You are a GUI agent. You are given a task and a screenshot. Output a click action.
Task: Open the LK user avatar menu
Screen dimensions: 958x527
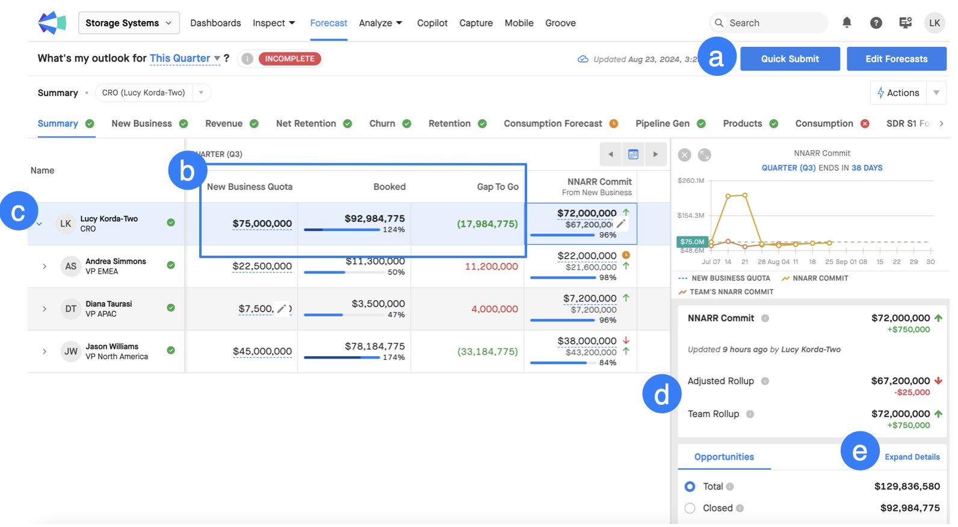[x=935, y=23]
